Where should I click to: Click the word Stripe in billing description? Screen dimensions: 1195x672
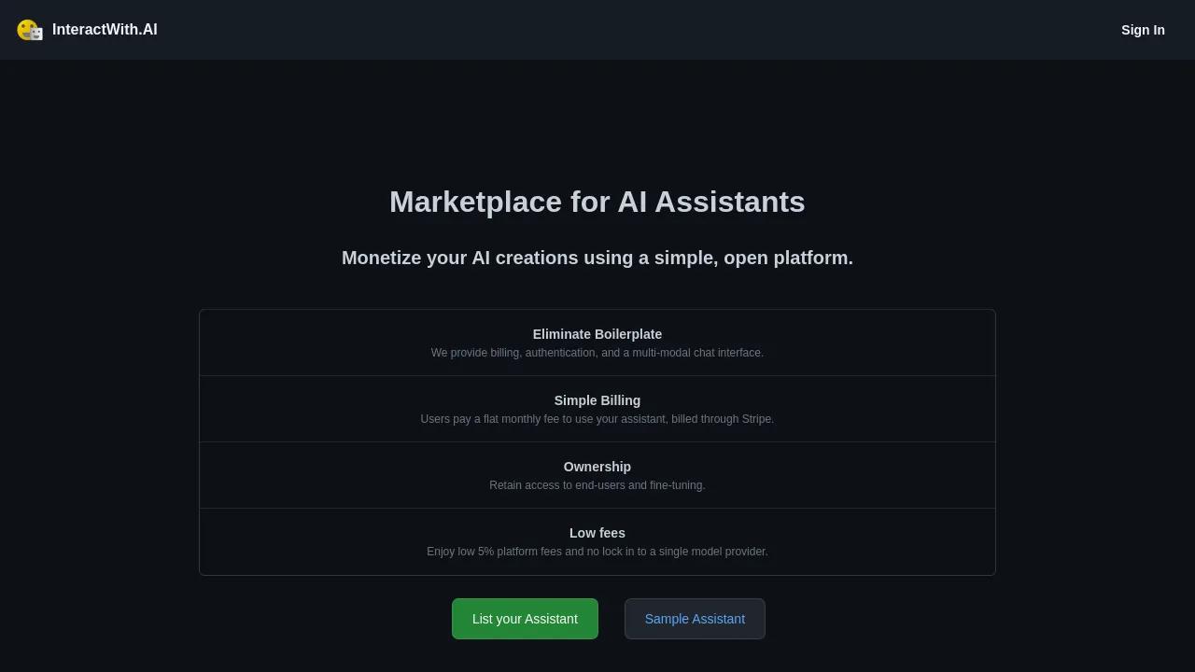pos(756,419)
